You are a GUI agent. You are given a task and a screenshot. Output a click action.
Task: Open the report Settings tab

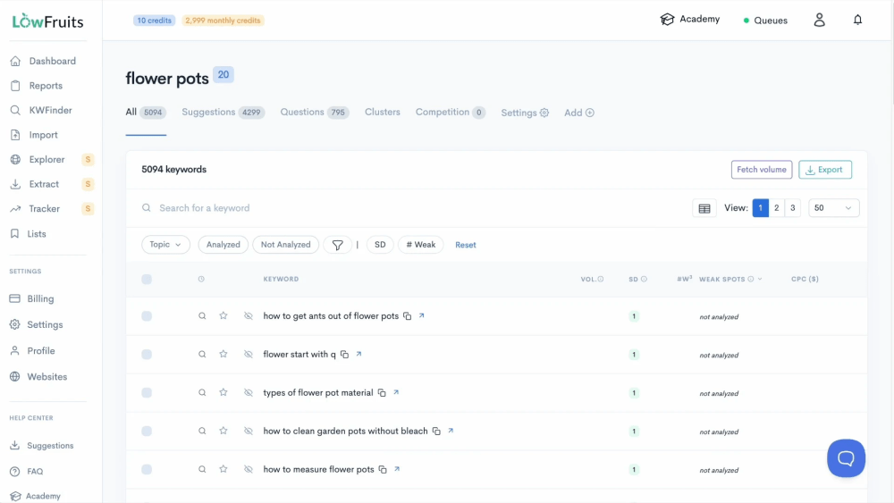(x=525, y=113)
